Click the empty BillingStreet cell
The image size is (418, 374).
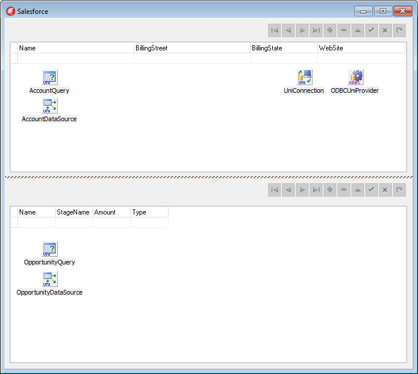[192, 59]
